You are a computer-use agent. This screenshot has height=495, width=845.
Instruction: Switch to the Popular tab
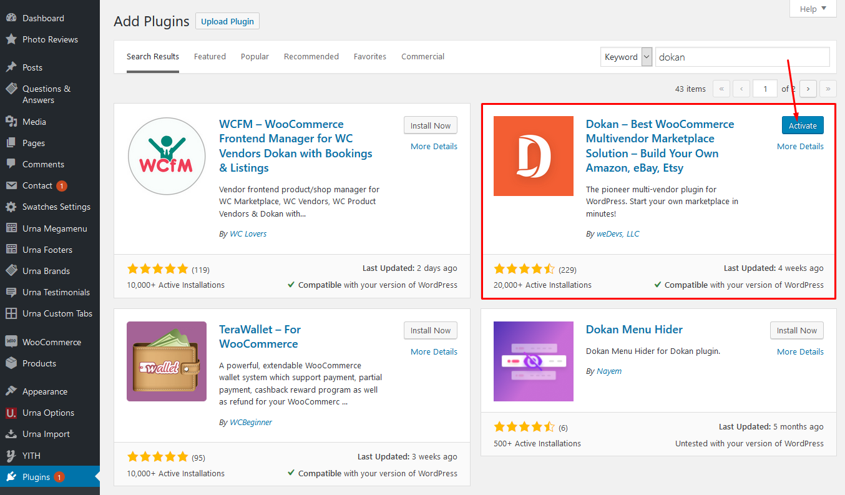coord(255,56)
